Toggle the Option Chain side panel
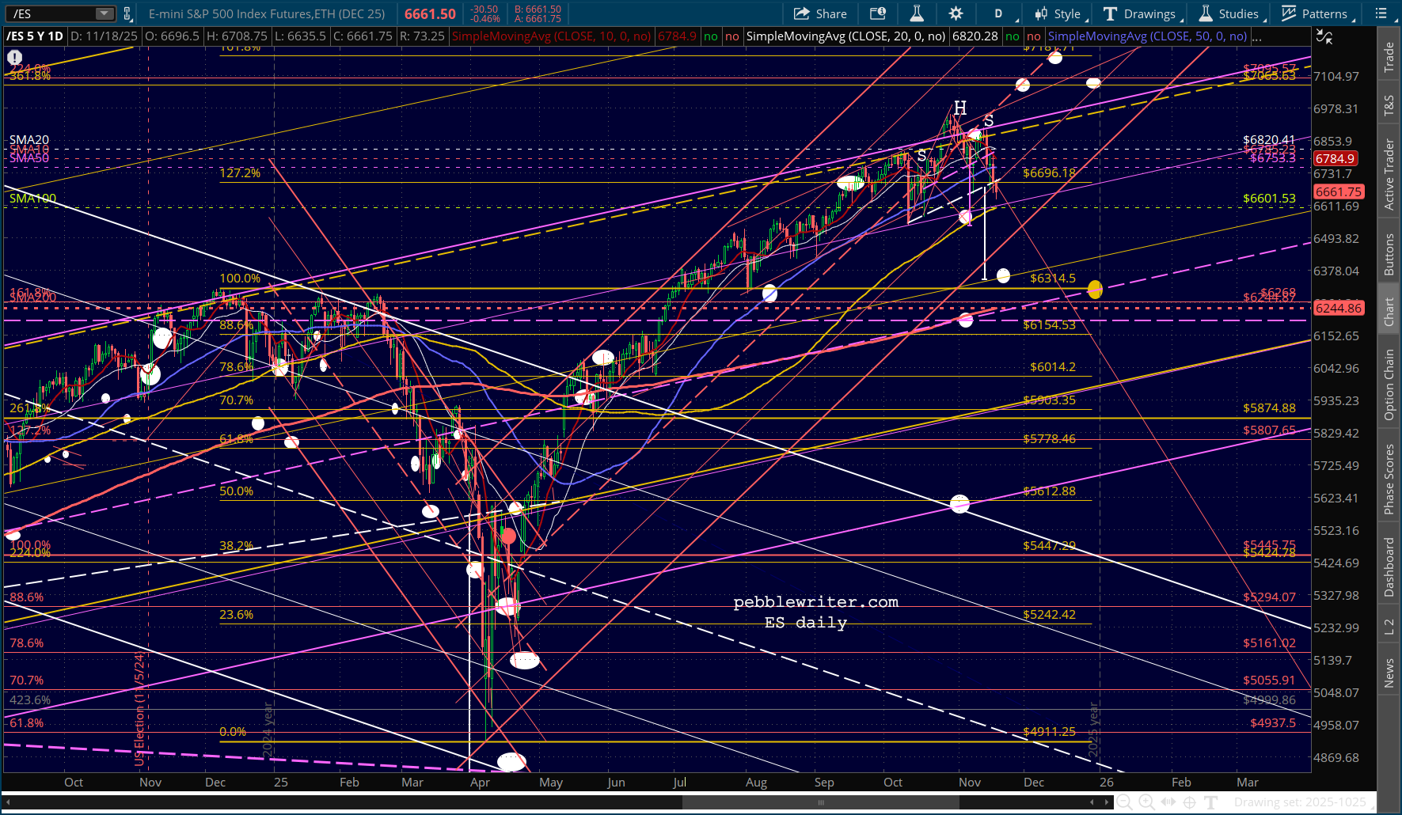 coord(1389,385)
